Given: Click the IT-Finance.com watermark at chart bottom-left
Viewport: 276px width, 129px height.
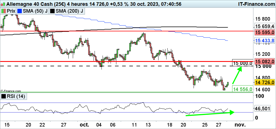Looking at the screenshot, I should 11,91.
